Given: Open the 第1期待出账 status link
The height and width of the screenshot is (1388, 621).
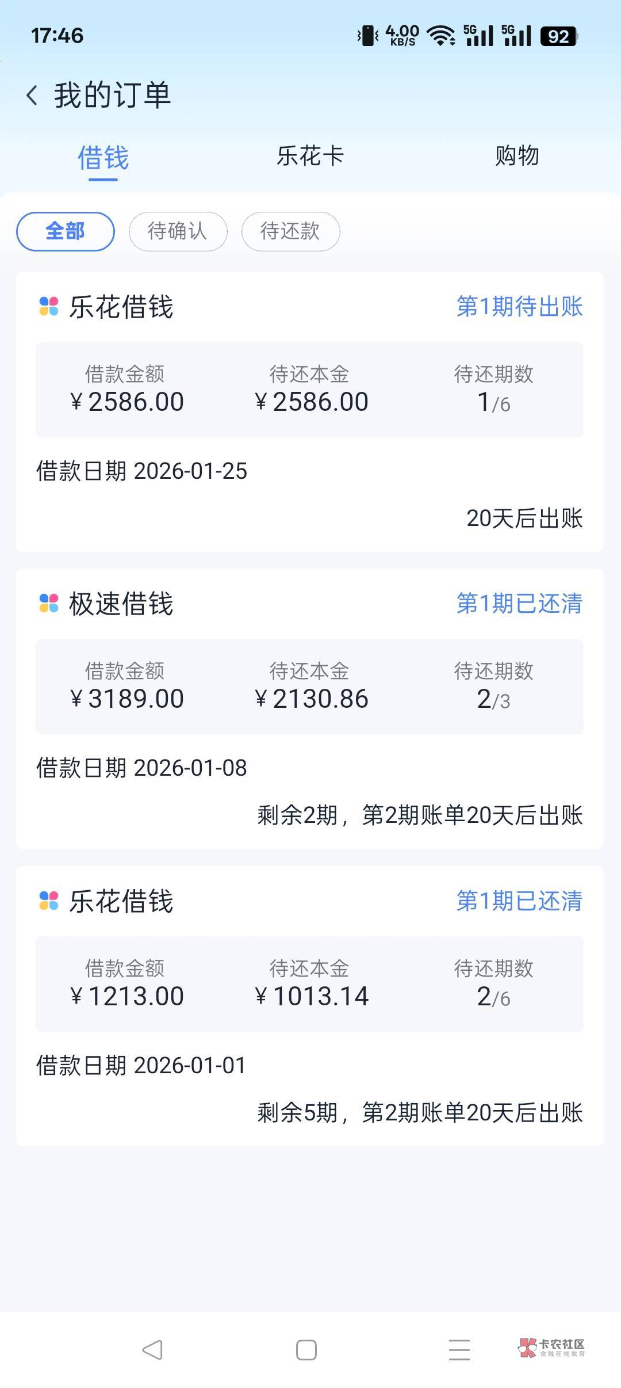Looking at the screenshot, I should click(x=519, y=306).
